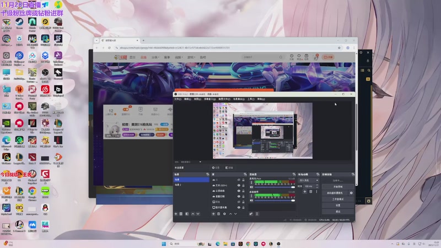Move scene down in Scenes panel

(198, 214)
